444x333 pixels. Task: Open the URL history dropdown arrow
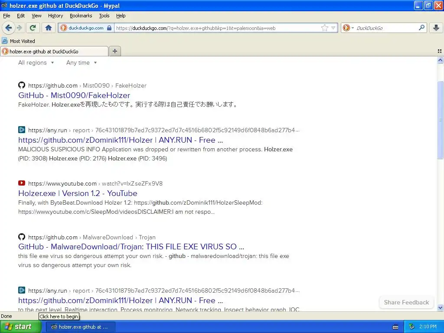(333, 28)
